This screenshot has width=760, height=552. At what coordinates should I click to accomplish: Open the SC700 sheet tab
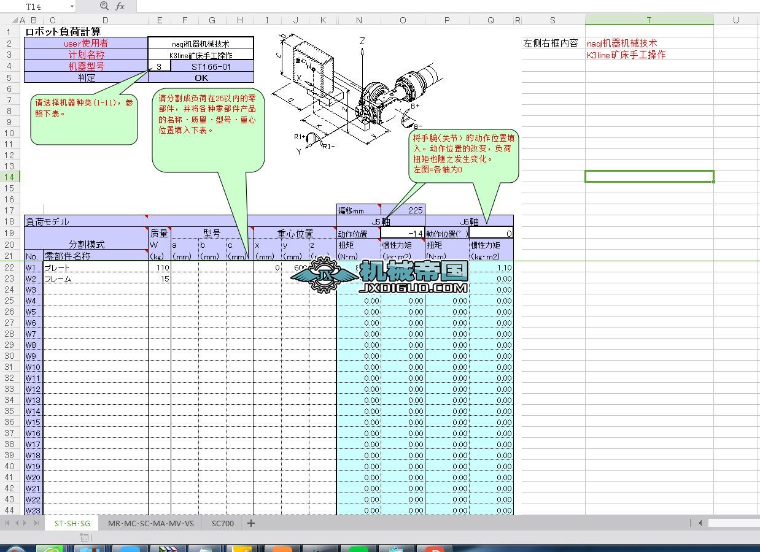(222, 523)
